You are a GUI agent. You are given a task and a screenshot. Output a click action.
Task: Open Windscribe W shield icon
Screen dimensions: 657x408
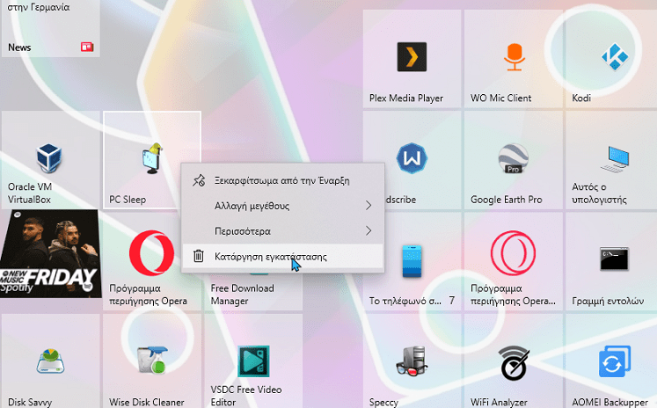[412, 158]
